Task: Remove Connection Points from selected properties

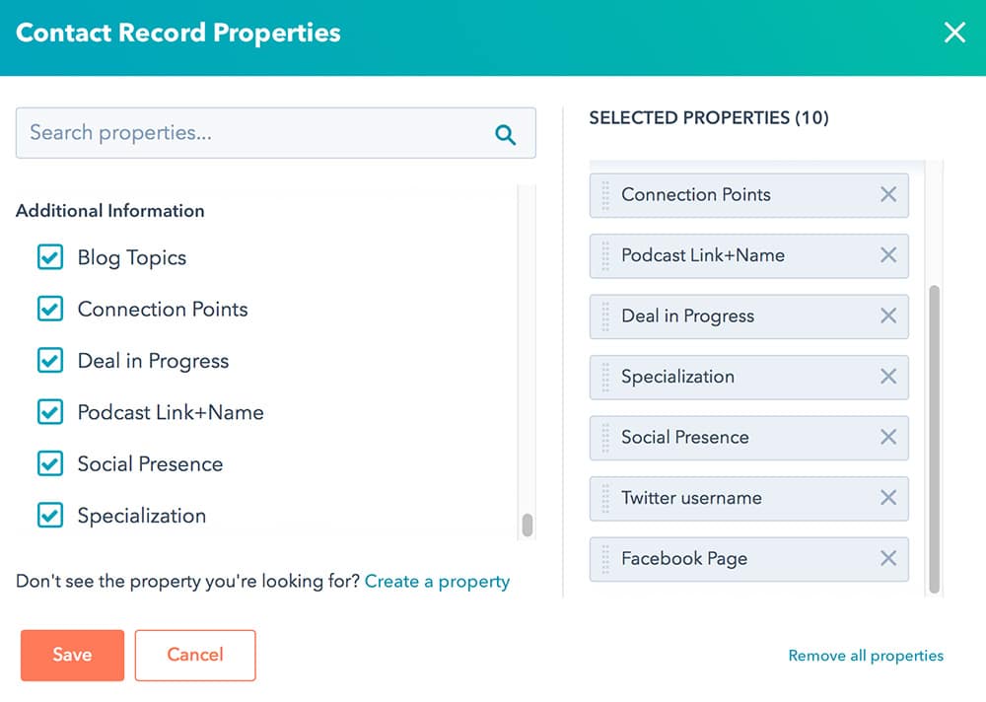Action: coord(887,195)
